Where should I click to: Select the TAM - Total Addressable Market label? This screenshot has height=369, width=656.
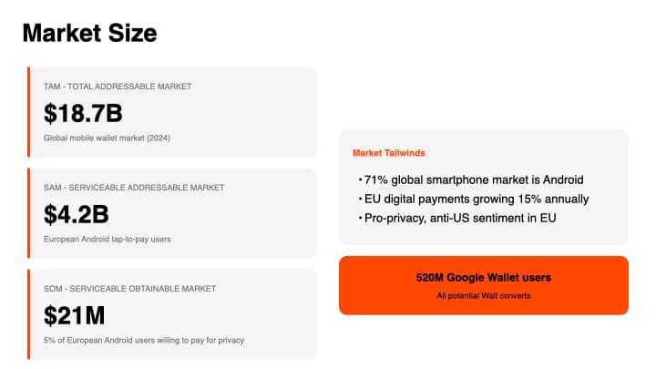tap(118, 87)
